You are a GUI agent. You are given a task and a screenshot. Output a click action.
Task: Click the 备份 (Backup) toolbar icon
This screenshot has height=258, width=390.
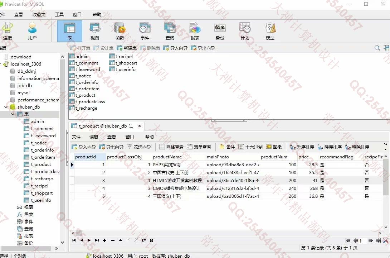click(220, 31)
